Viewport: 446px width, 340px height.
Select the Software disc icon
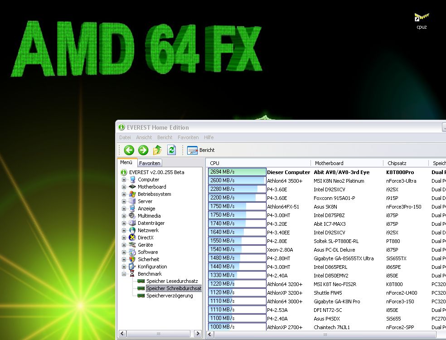tap(132, 252)
